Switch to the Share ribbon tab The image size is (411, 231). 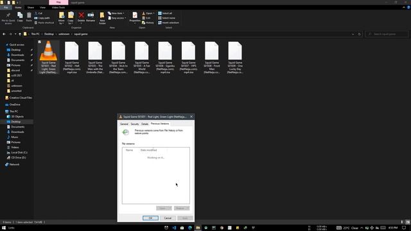point(31,8)
